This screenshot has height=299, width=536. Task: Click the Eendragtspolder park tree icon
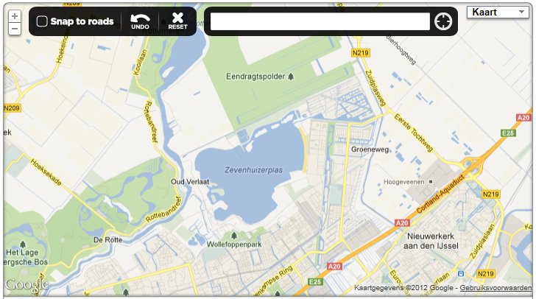click(291, 77)
